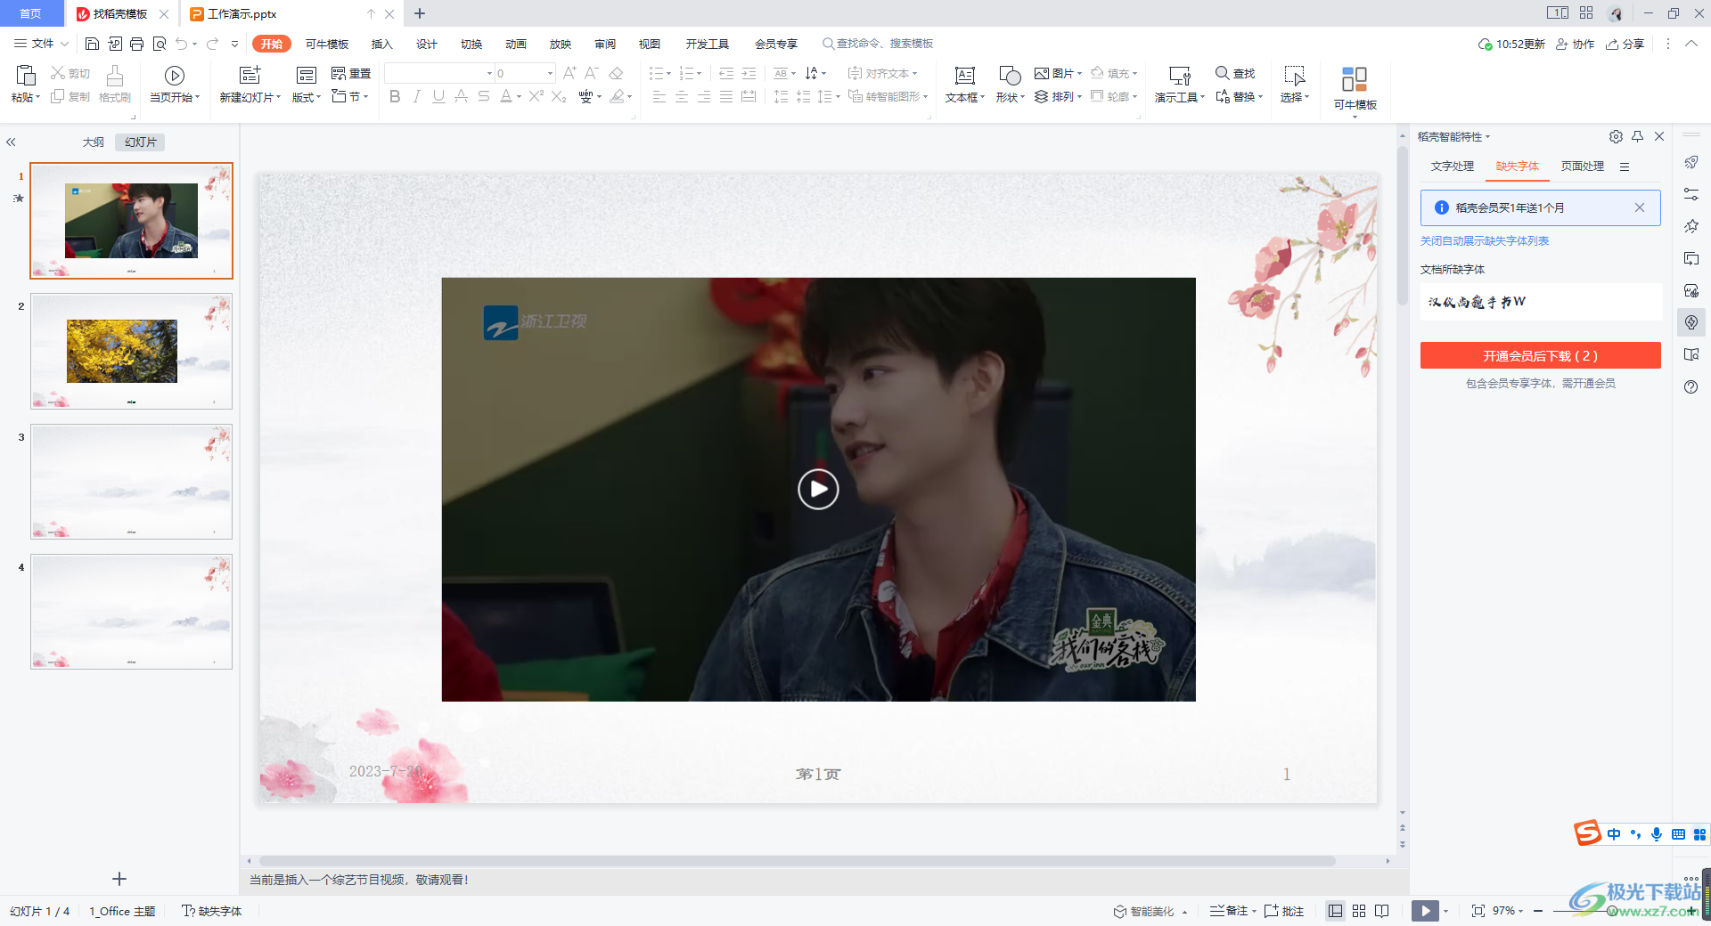Open font name dropdown
The image size is (1711, 926).
click(x=489, y=73)
